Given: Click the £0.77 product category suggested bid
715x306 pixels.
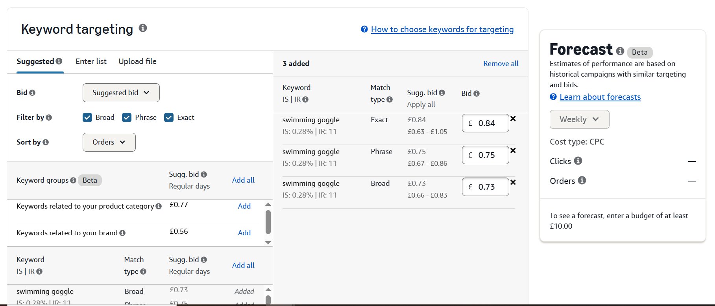Looking at the screenshot, I should [179, 205].
